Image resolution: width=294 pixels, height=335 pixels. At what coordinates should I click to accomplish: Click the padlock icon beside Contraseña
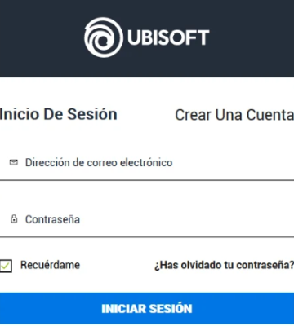(x=14, y=218)
